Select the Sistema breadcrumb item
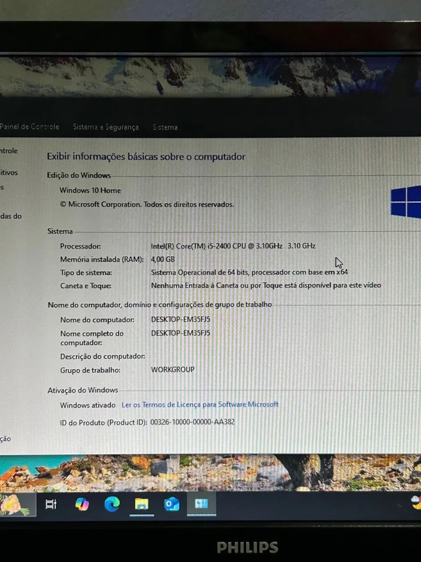The image size is (421, 562). [x=165, y=127]
